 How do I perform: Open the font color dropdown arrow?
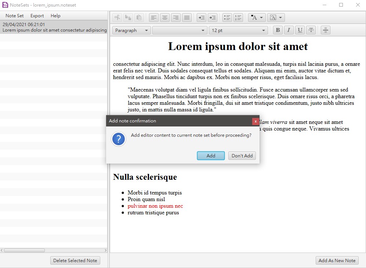point(261,17)
